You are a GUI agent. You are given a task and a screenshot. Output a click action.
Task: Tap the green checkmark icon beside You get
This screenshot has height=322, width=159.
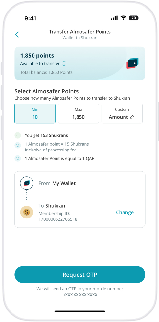pyautogui.click(x=18, y=135)
